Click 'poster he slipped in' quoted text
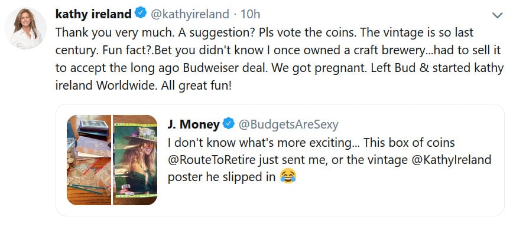 point(222,177)
